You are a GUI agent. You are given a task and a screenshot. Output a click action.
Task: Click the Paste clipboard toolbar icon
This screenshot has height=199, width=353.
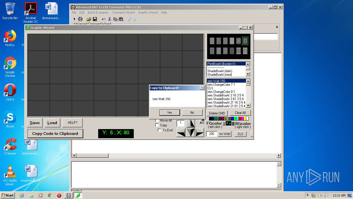tap(121, 19)
